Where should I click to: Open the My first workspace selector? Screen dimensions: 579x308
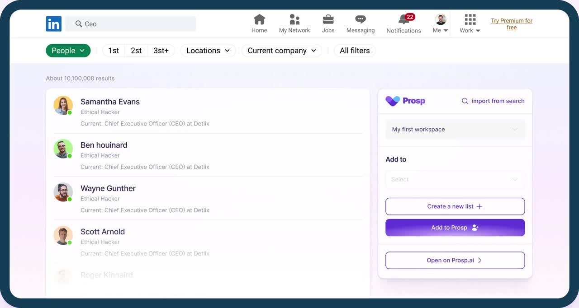(455, 129)
